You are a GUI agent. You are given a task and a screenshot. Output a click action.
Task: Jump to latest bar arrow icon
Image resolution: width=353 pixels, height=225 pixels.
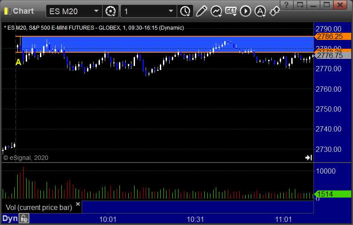pos(309,158)
